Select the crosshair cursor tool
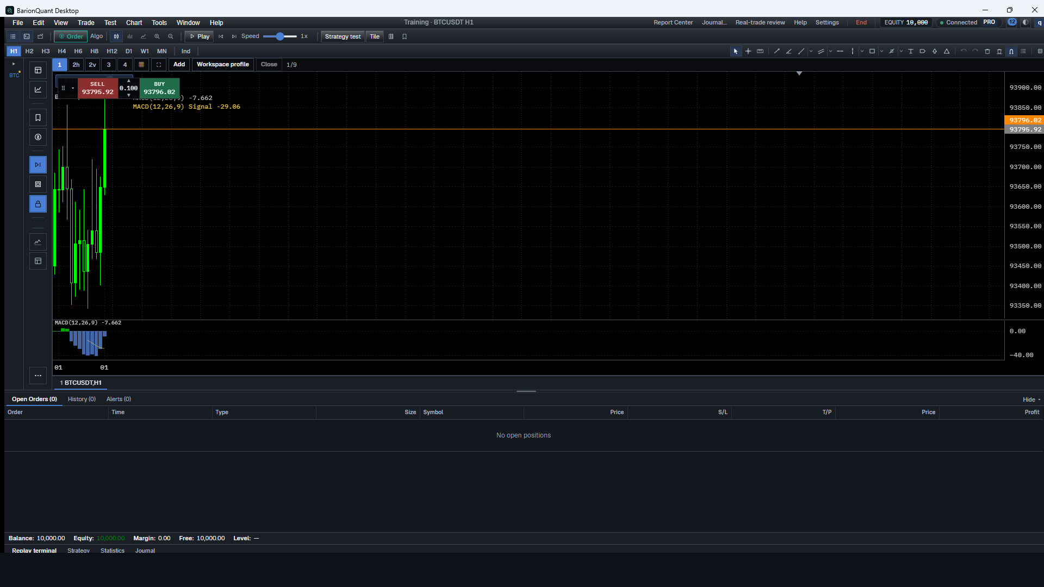1044x587 pixels. (748, 51)
